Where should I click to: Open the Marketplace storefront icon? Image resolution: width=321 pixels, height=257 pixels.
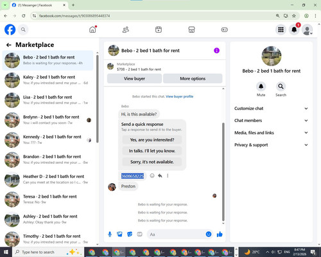[x=191, y=30]
